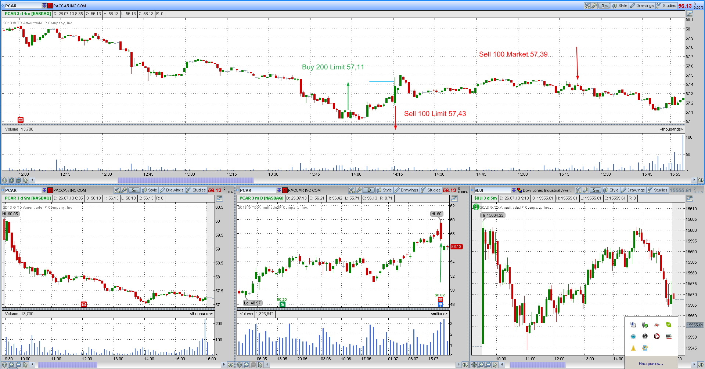Screen dimensions: 705x369
Task: Click scrollbar thumb under the 5m PCAR chart
Action: click(68, 365)
